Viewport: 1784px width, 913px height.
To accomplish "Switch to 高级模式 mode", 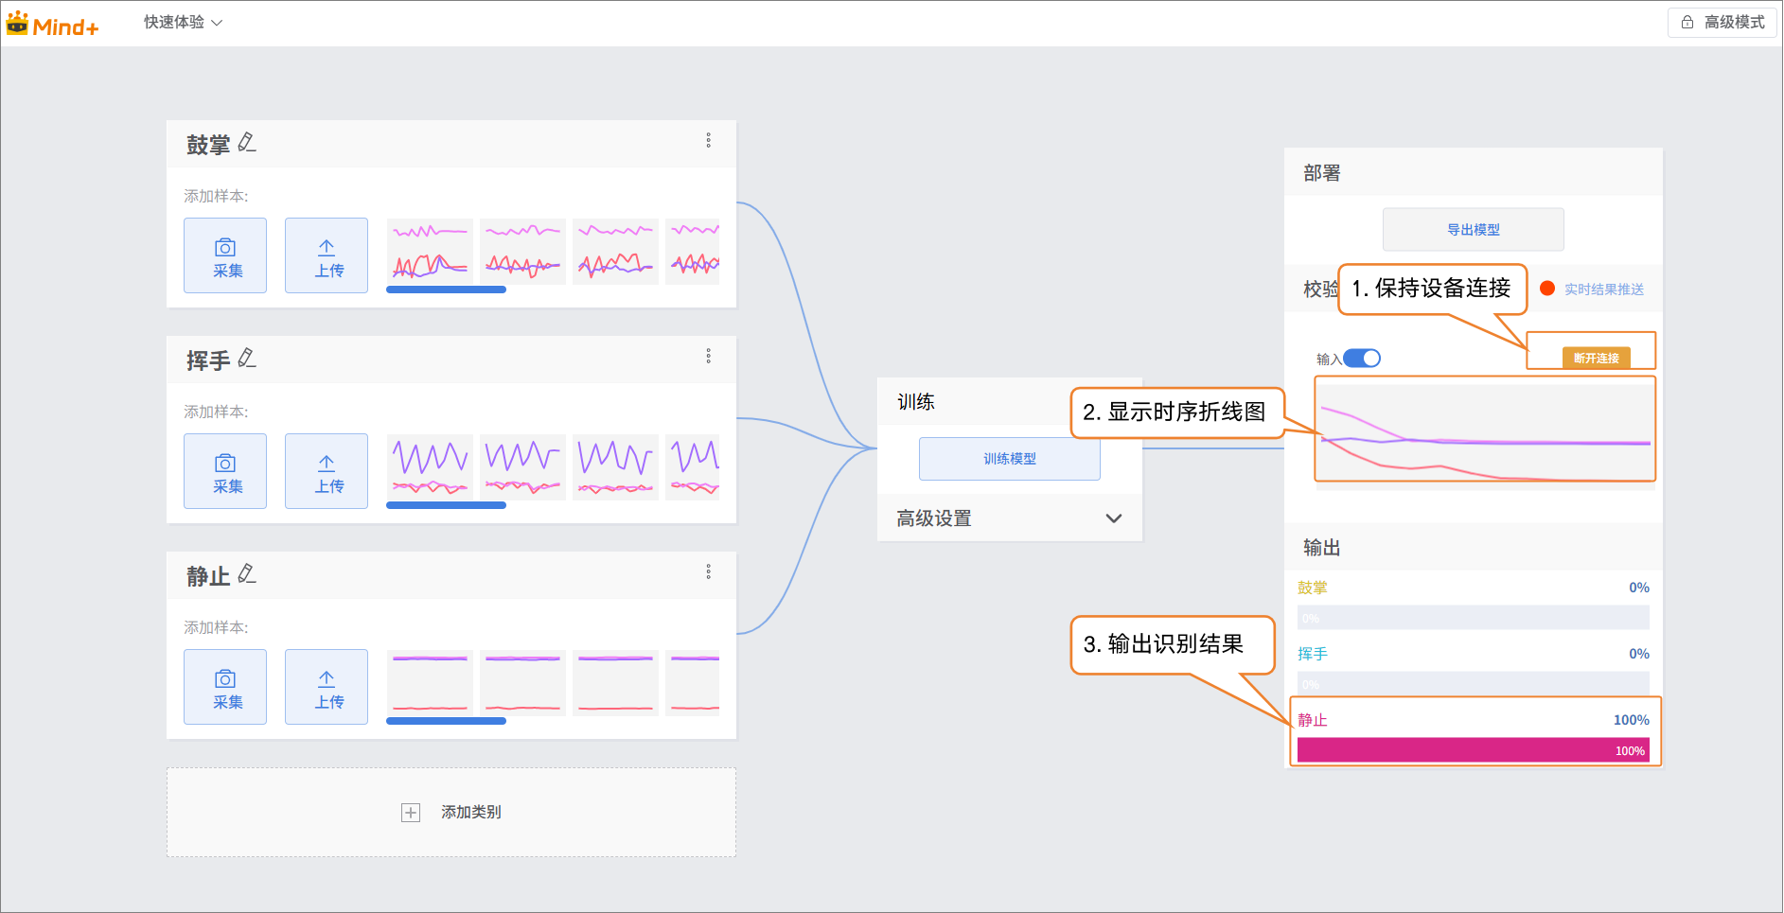I will coord(1722,23).
